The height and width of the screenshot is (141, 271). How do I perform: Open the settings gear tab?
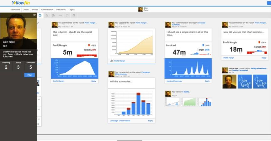click(74, 15)
